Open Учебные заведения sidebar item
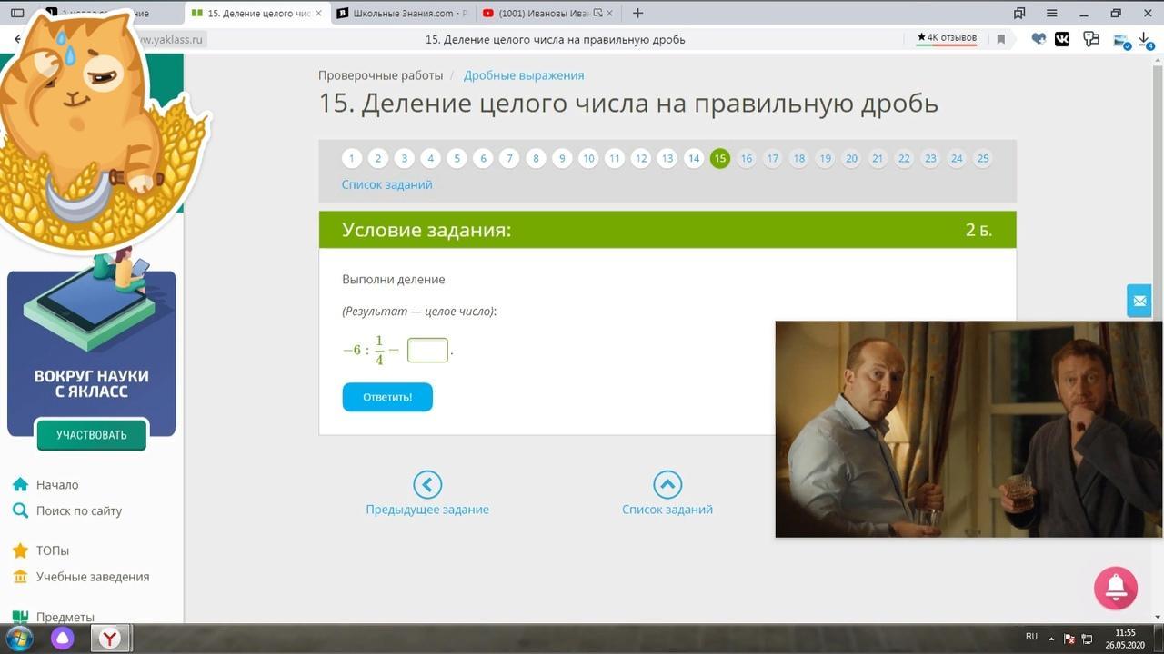The height and width of the screenshot is (654, 1164). [x=93, y=577]
